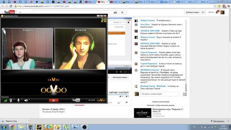Viewport: 231px width, 130px height.
Task: Click the chat panel scrollbar thumb
Action: (x=186, y=88)
